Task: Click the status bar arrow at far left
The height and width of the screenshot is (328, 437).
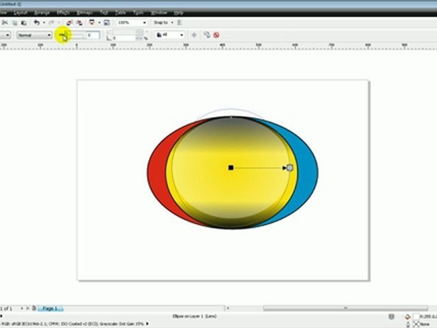Action: tap(1, 316)
